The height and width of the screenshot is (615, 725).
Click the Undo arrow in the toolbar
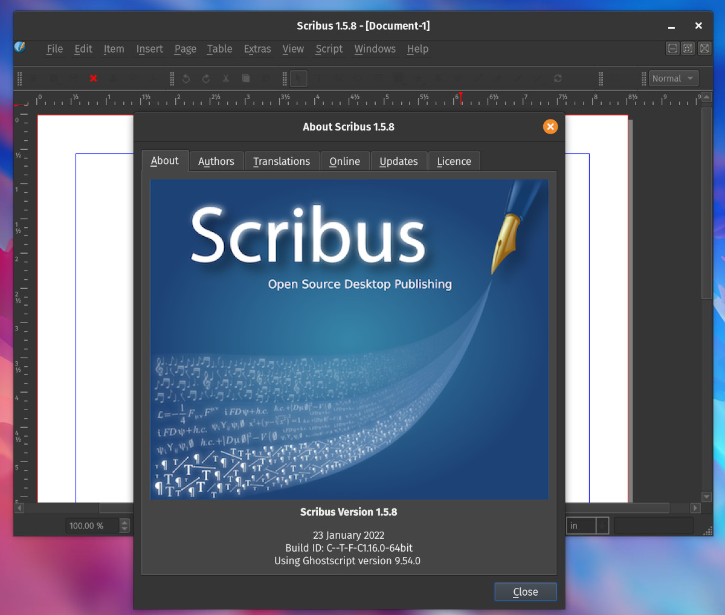click(x=186, y=79)
